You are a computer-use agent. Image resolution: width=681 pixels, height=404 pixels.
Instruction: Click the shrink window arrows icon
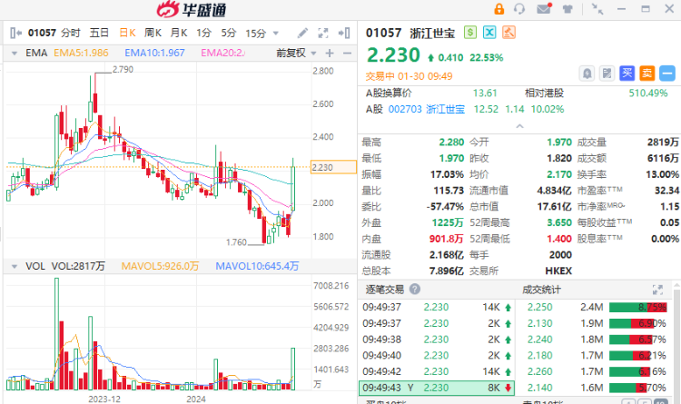click(x=597, y=9)
